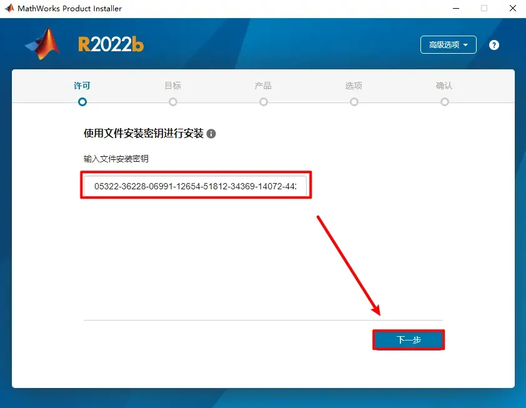Click the MathWorks title bar app icon
The height and width of the screenshot is (408, 526).
9,8
